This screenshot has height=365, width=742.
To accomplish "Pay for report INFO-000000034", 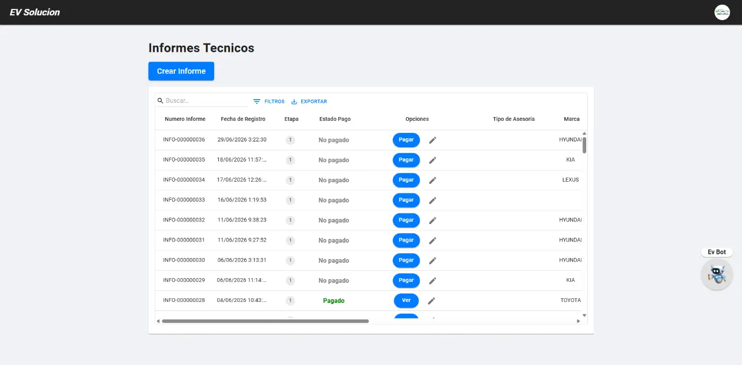I will (406, 180).
